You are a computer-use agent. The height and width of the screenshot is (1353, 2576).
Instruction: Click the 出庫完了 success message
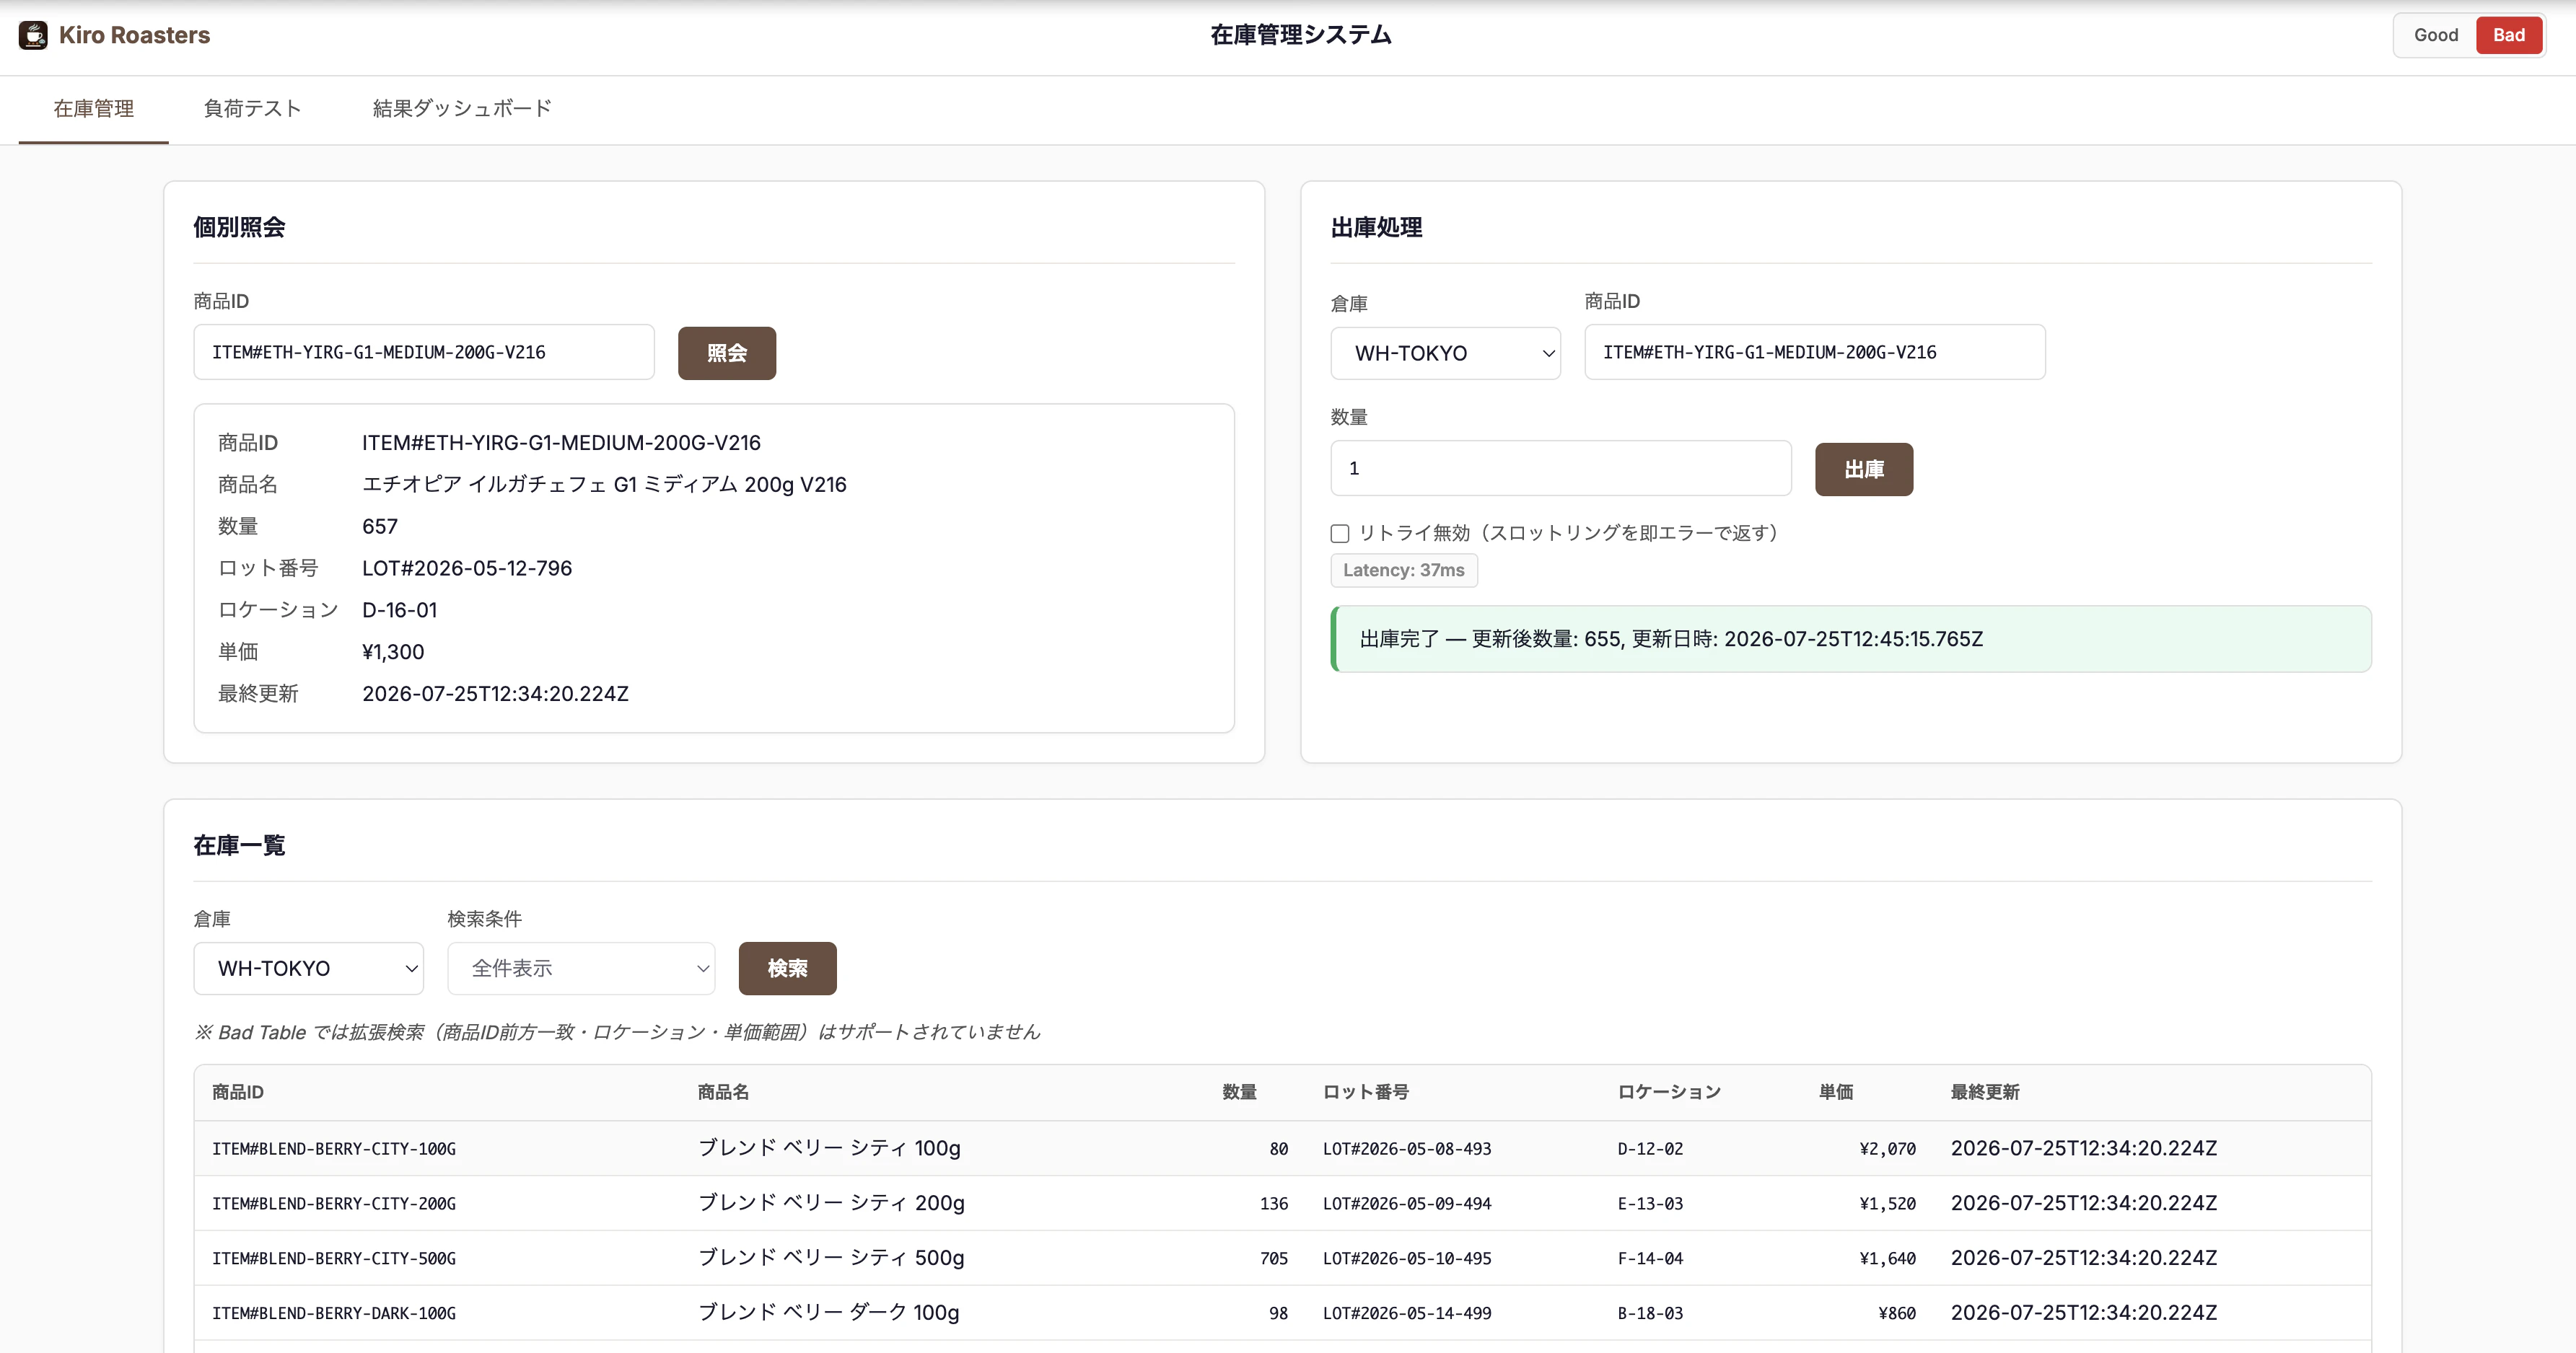point(1851,638)
